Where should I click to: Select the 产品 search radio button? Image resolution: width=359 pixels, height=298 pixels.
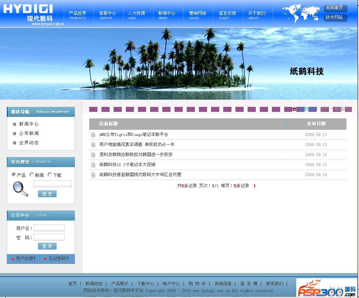coord(14,175)
